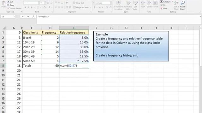Select column D header
Viewport: 202px width, 113px height.
point(50,28)
